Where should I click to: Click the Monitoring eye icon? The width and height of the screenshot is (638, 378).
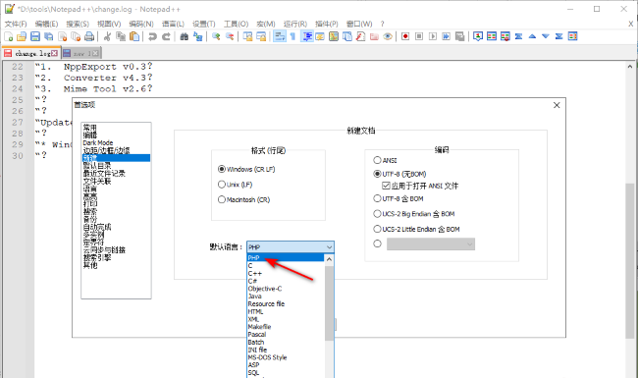click(388, 36)
